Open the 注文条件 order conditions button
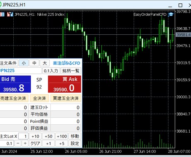 [x=9, y=63]
